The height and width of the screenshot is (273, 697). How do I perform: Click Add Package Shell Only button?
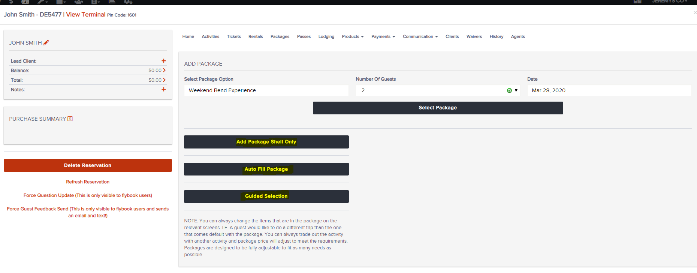click(x=266, y=142)
